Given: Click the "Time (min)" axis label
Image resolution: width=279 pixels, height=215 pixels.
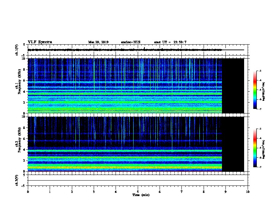Looking at the screenshot, I should 141,195.
